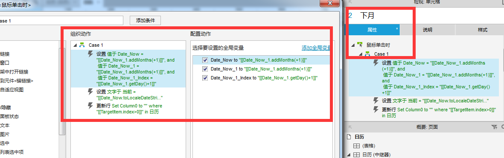This screenshot has width=504, height=158.
Task: Select the 架中打开链接 action in the left list
Action: (x=14, y=72)
